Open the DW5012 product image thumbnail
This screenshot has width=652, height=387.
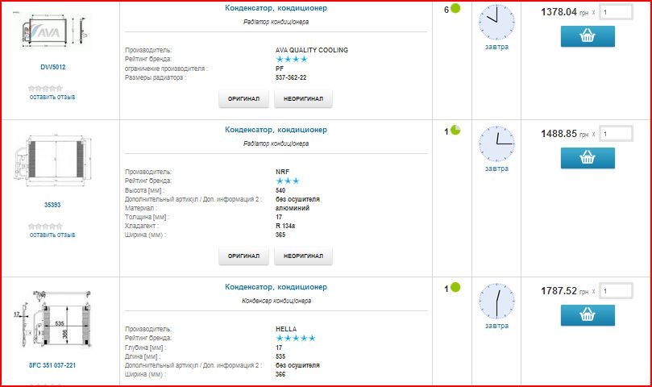pos(52,32)
